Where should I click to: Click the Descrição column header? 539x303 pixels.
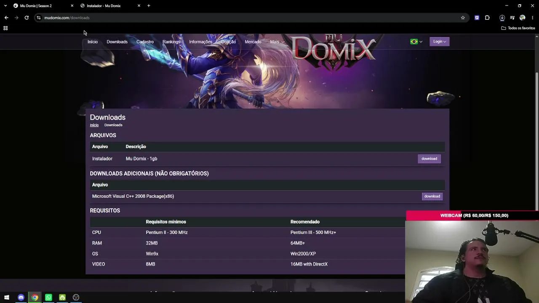click(136, 146)
